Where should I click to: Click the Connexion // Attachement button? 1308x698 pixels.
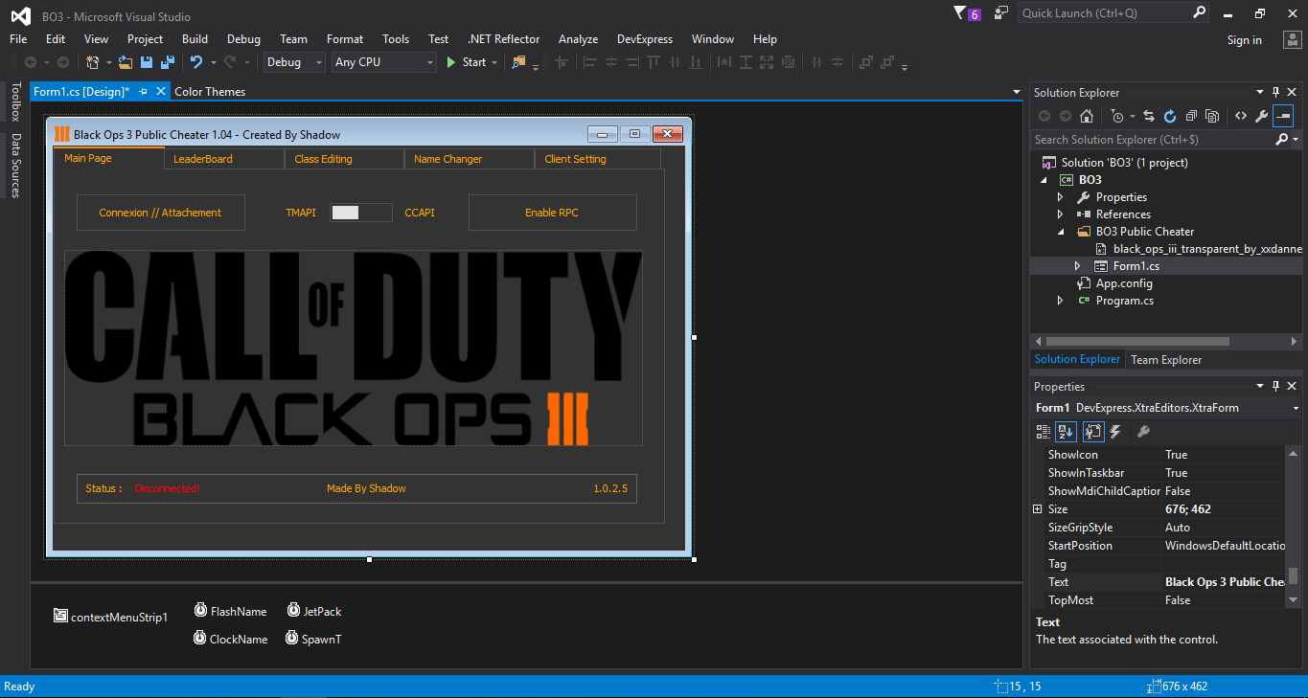160,213
